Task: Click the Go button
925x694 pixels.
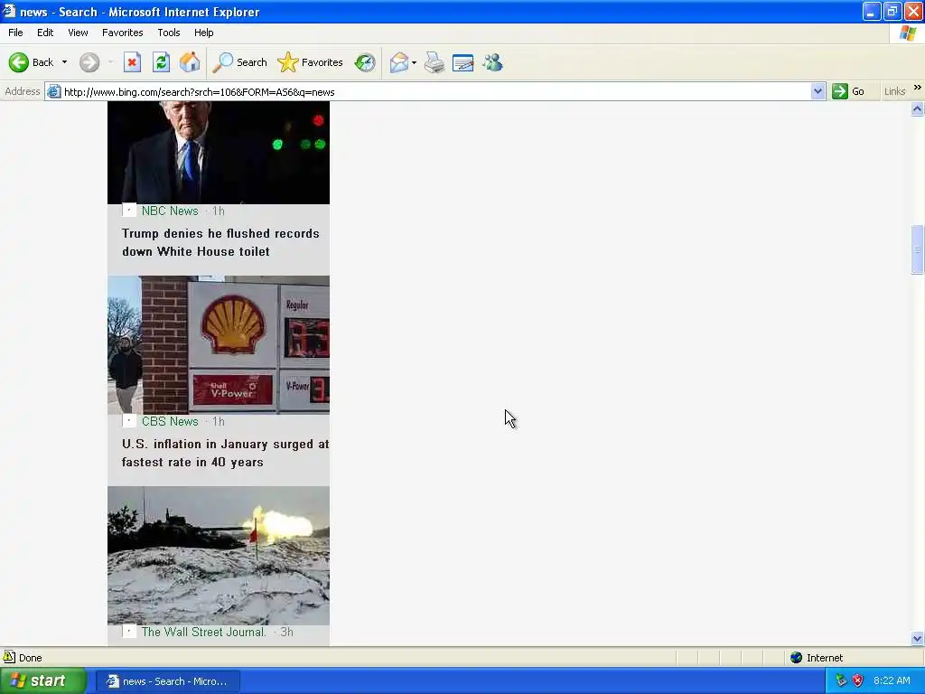Action: 848,91
